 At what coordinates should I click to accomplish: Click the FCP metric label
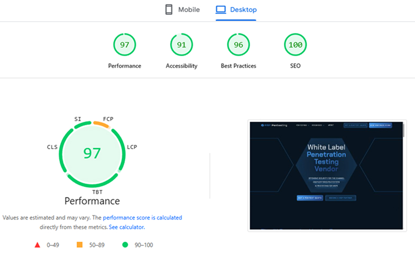(108, 119)
